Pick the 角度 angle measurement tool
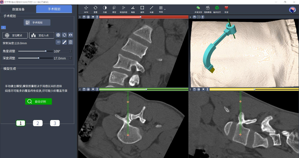 coord(133,8)
